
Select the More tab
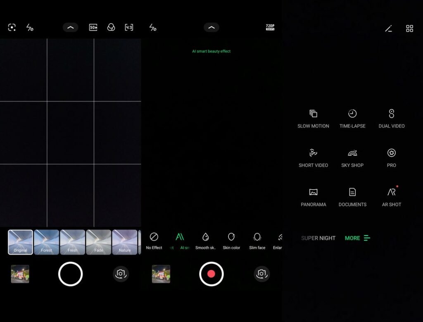(357, 238)
